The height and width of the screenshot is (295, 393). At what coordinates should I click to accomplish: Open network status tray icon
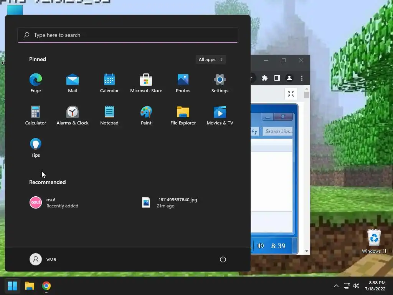coord(347,286)
